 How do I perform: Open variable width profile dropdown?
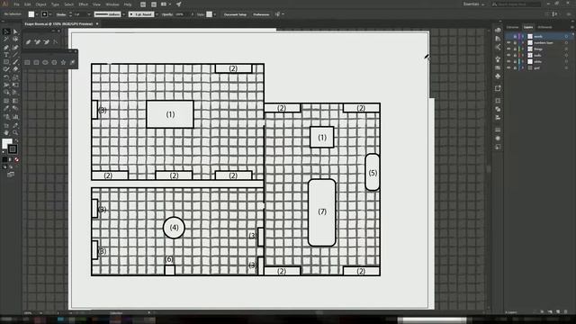pyautogui.click(x=124, y=14)
